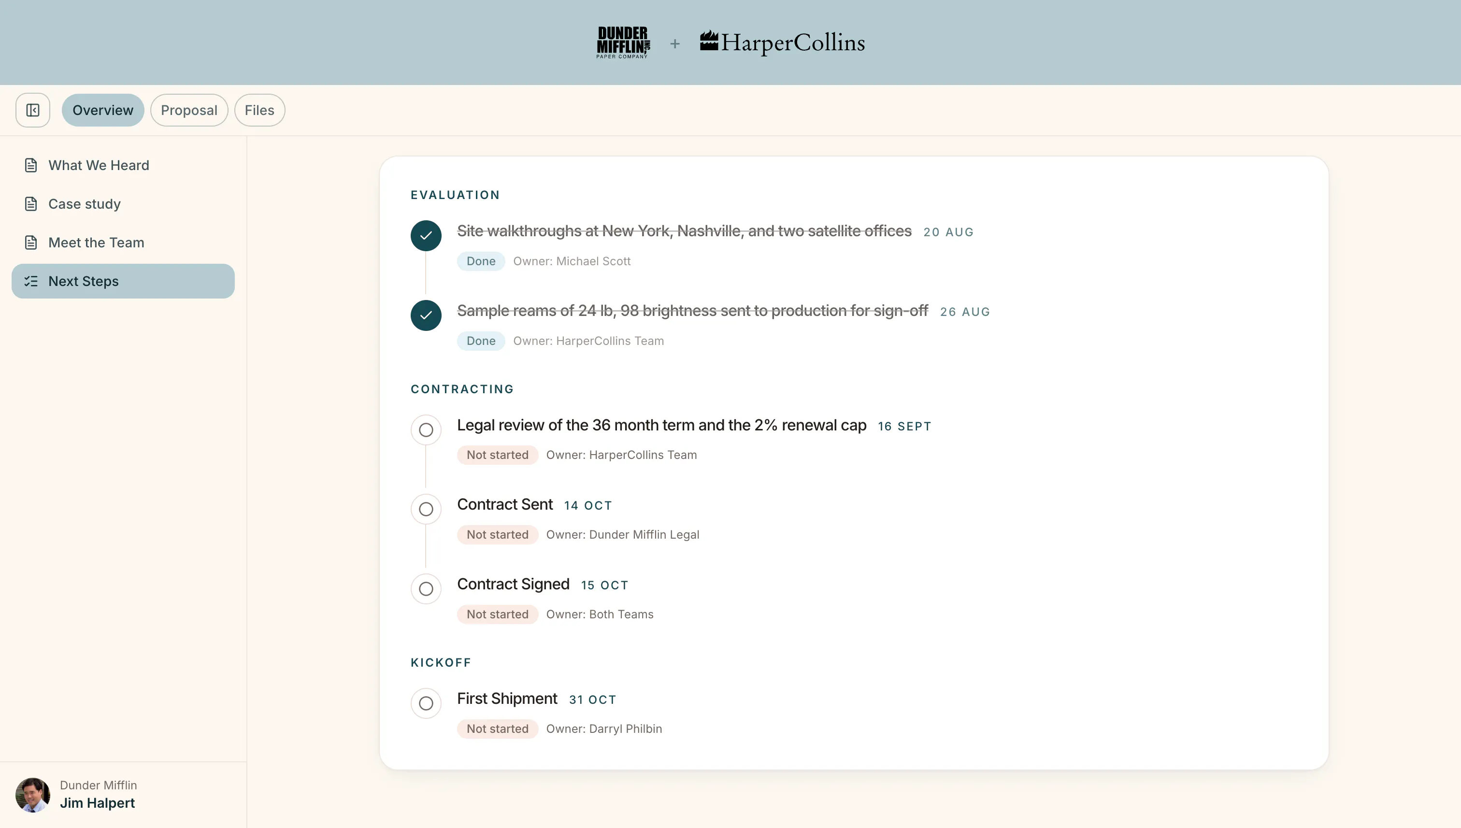Screen dimensions: 1461x828
Task: Click Owner: Michael Scott
Action: 572,261
